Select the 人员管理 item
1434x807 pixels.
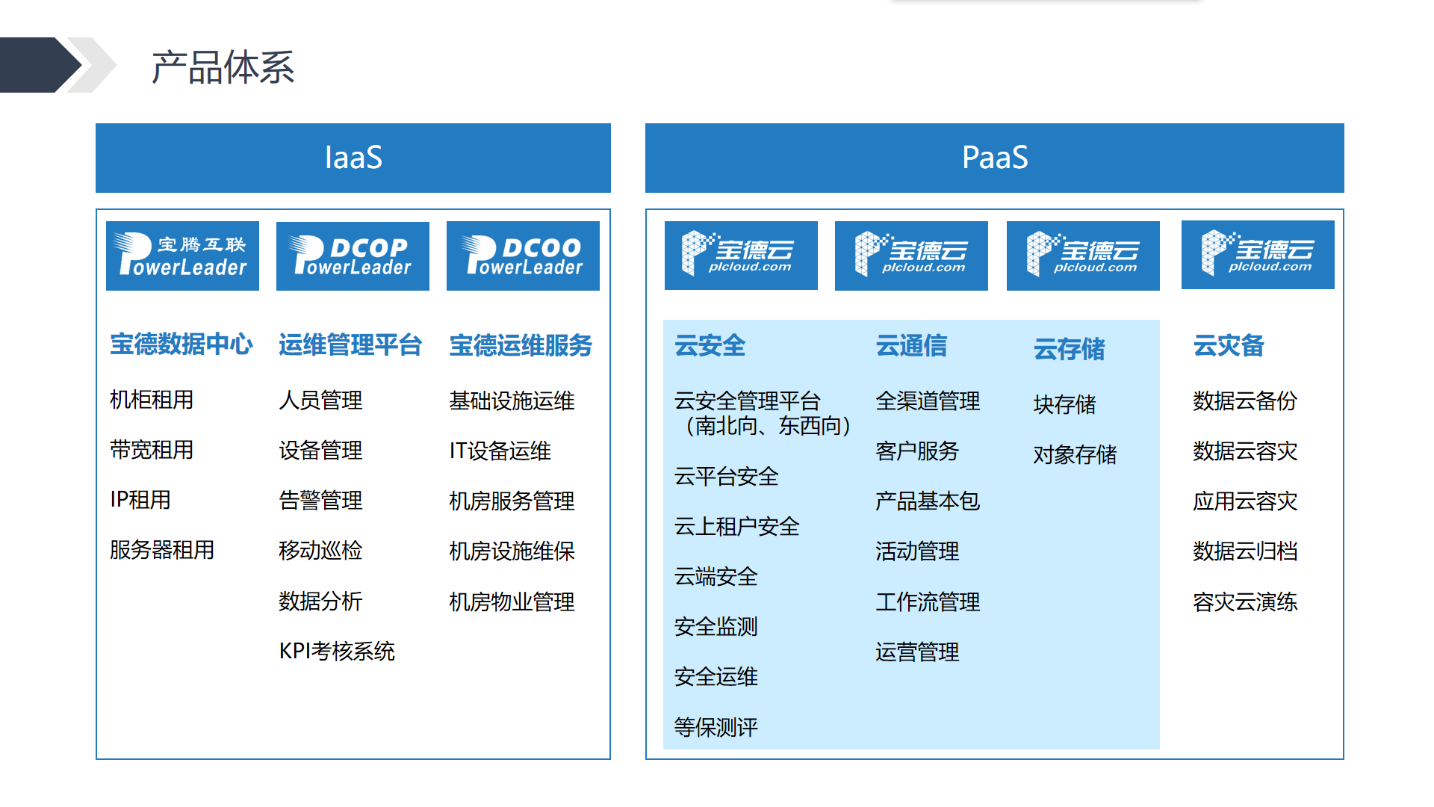(320, 401)
